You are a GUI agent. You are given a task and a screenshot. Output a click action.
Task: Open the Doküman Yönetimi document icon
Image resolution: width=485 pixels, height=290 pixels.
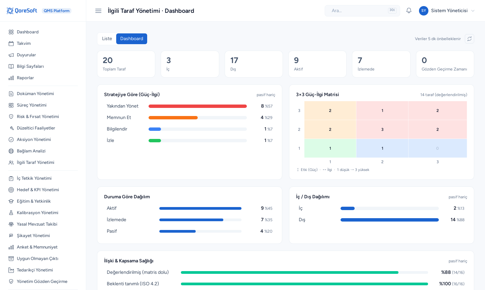tap(11, 94)
